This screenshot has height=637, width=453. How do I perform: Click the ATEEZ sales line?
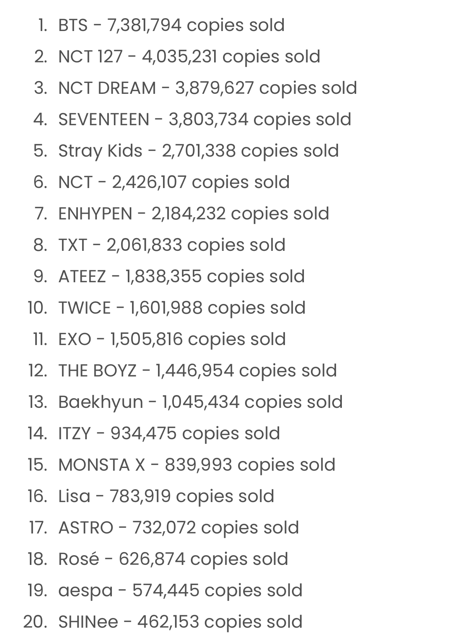click(182, 277)
